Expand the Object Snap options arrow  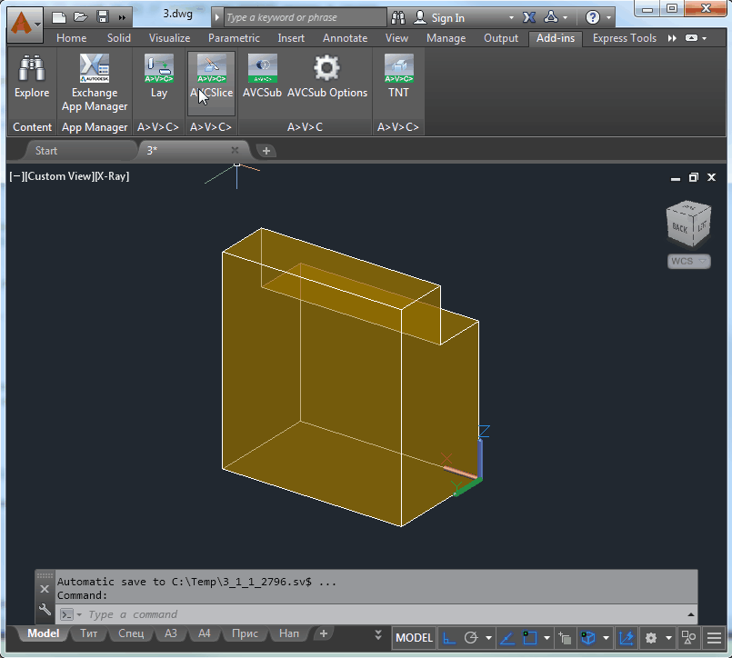(x=547, y=638)
